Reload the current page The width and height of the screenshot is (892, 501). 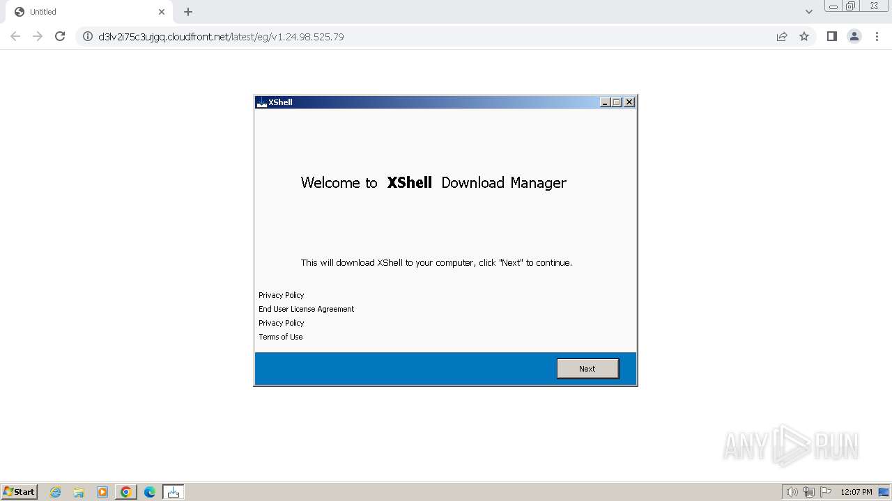(x=60, y=36)
